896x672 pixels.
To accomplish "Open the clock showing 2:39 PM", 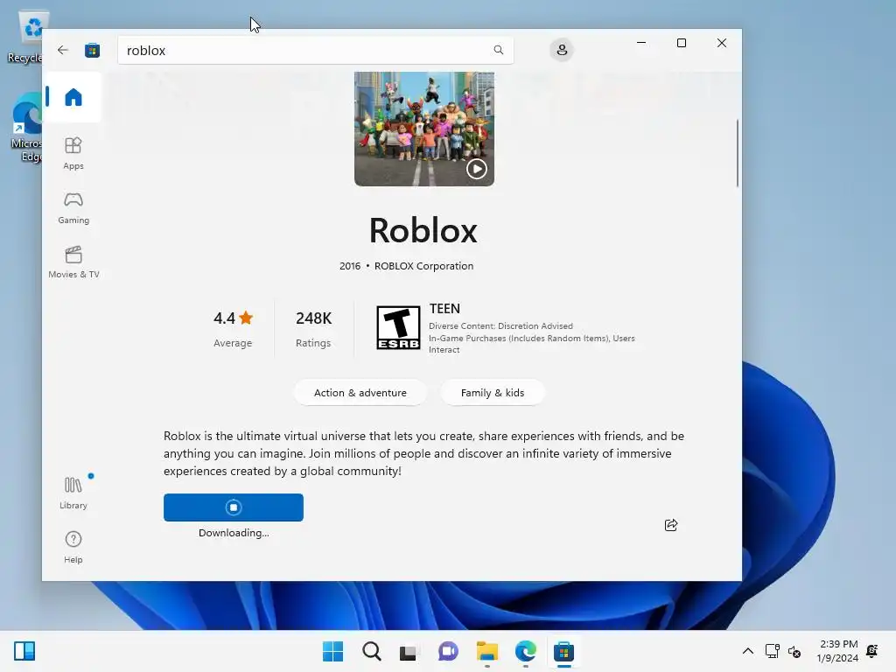I will pos(837,651).
